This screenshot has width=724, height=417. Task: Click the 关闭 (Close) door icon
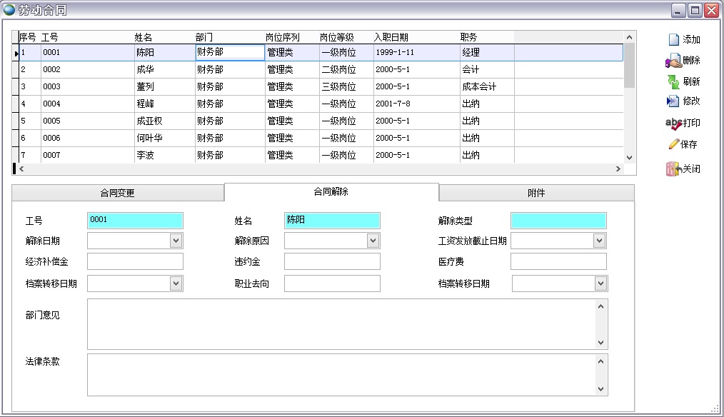(x=673, y=169)
